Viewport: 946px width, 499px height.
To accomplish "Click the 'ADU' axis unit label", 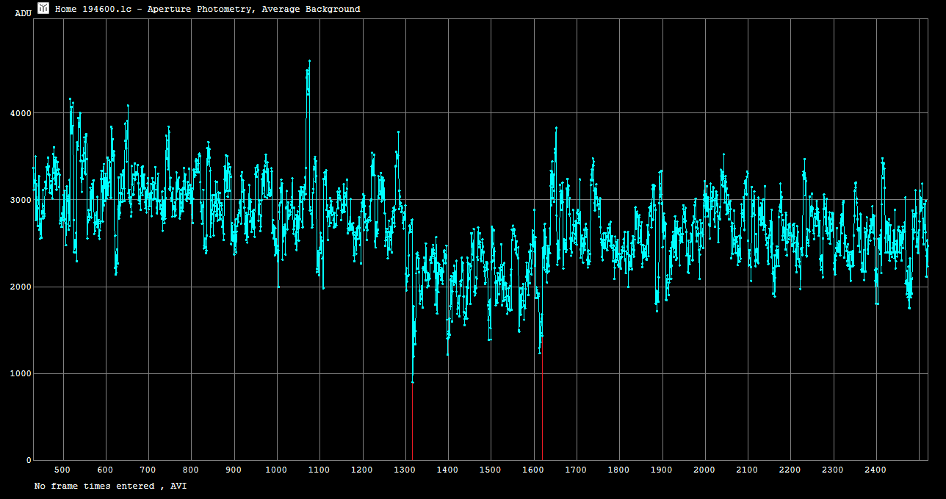I will coord(24,14).
